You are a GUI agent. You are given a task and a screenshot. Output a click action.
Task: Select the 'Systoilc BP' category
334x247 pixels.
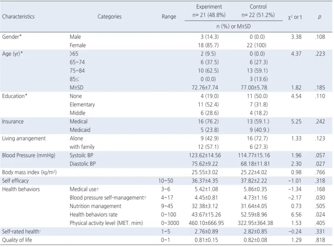coord(81,155)
